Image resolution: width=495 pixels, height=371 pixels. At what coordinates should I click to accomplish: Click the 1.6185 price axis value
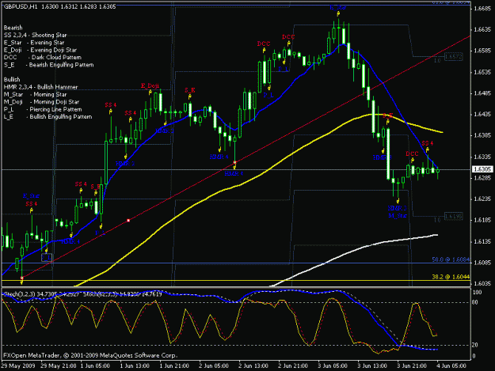click(482, 220)
